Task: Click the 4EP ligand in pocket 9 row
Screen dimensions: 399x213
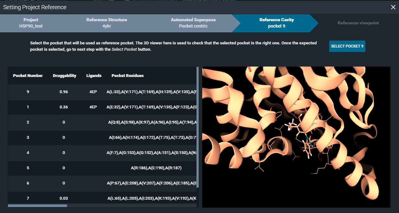Action: (x=93, y=92)
